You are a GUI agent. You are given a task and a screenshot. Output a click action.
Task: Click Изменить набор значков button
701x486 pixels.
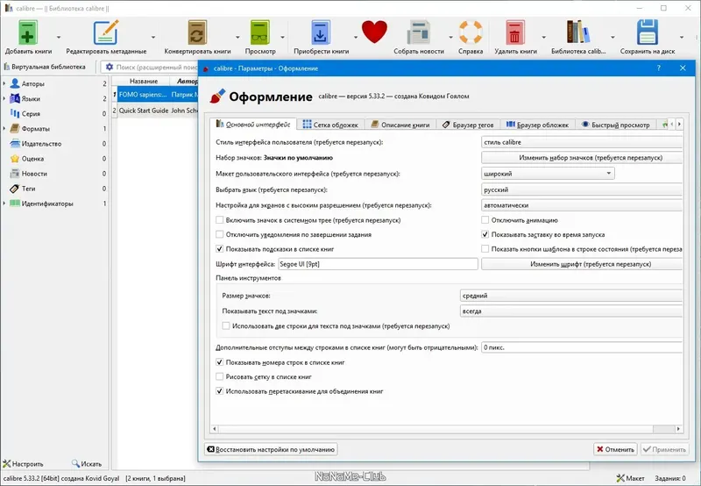pyautogui.click(x=582, y=158)
